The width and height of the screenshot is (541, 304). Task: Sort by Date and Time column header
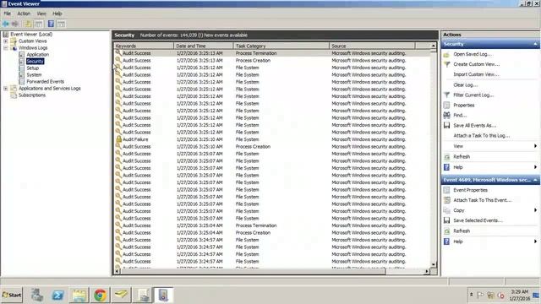click(x=204, y=46)
